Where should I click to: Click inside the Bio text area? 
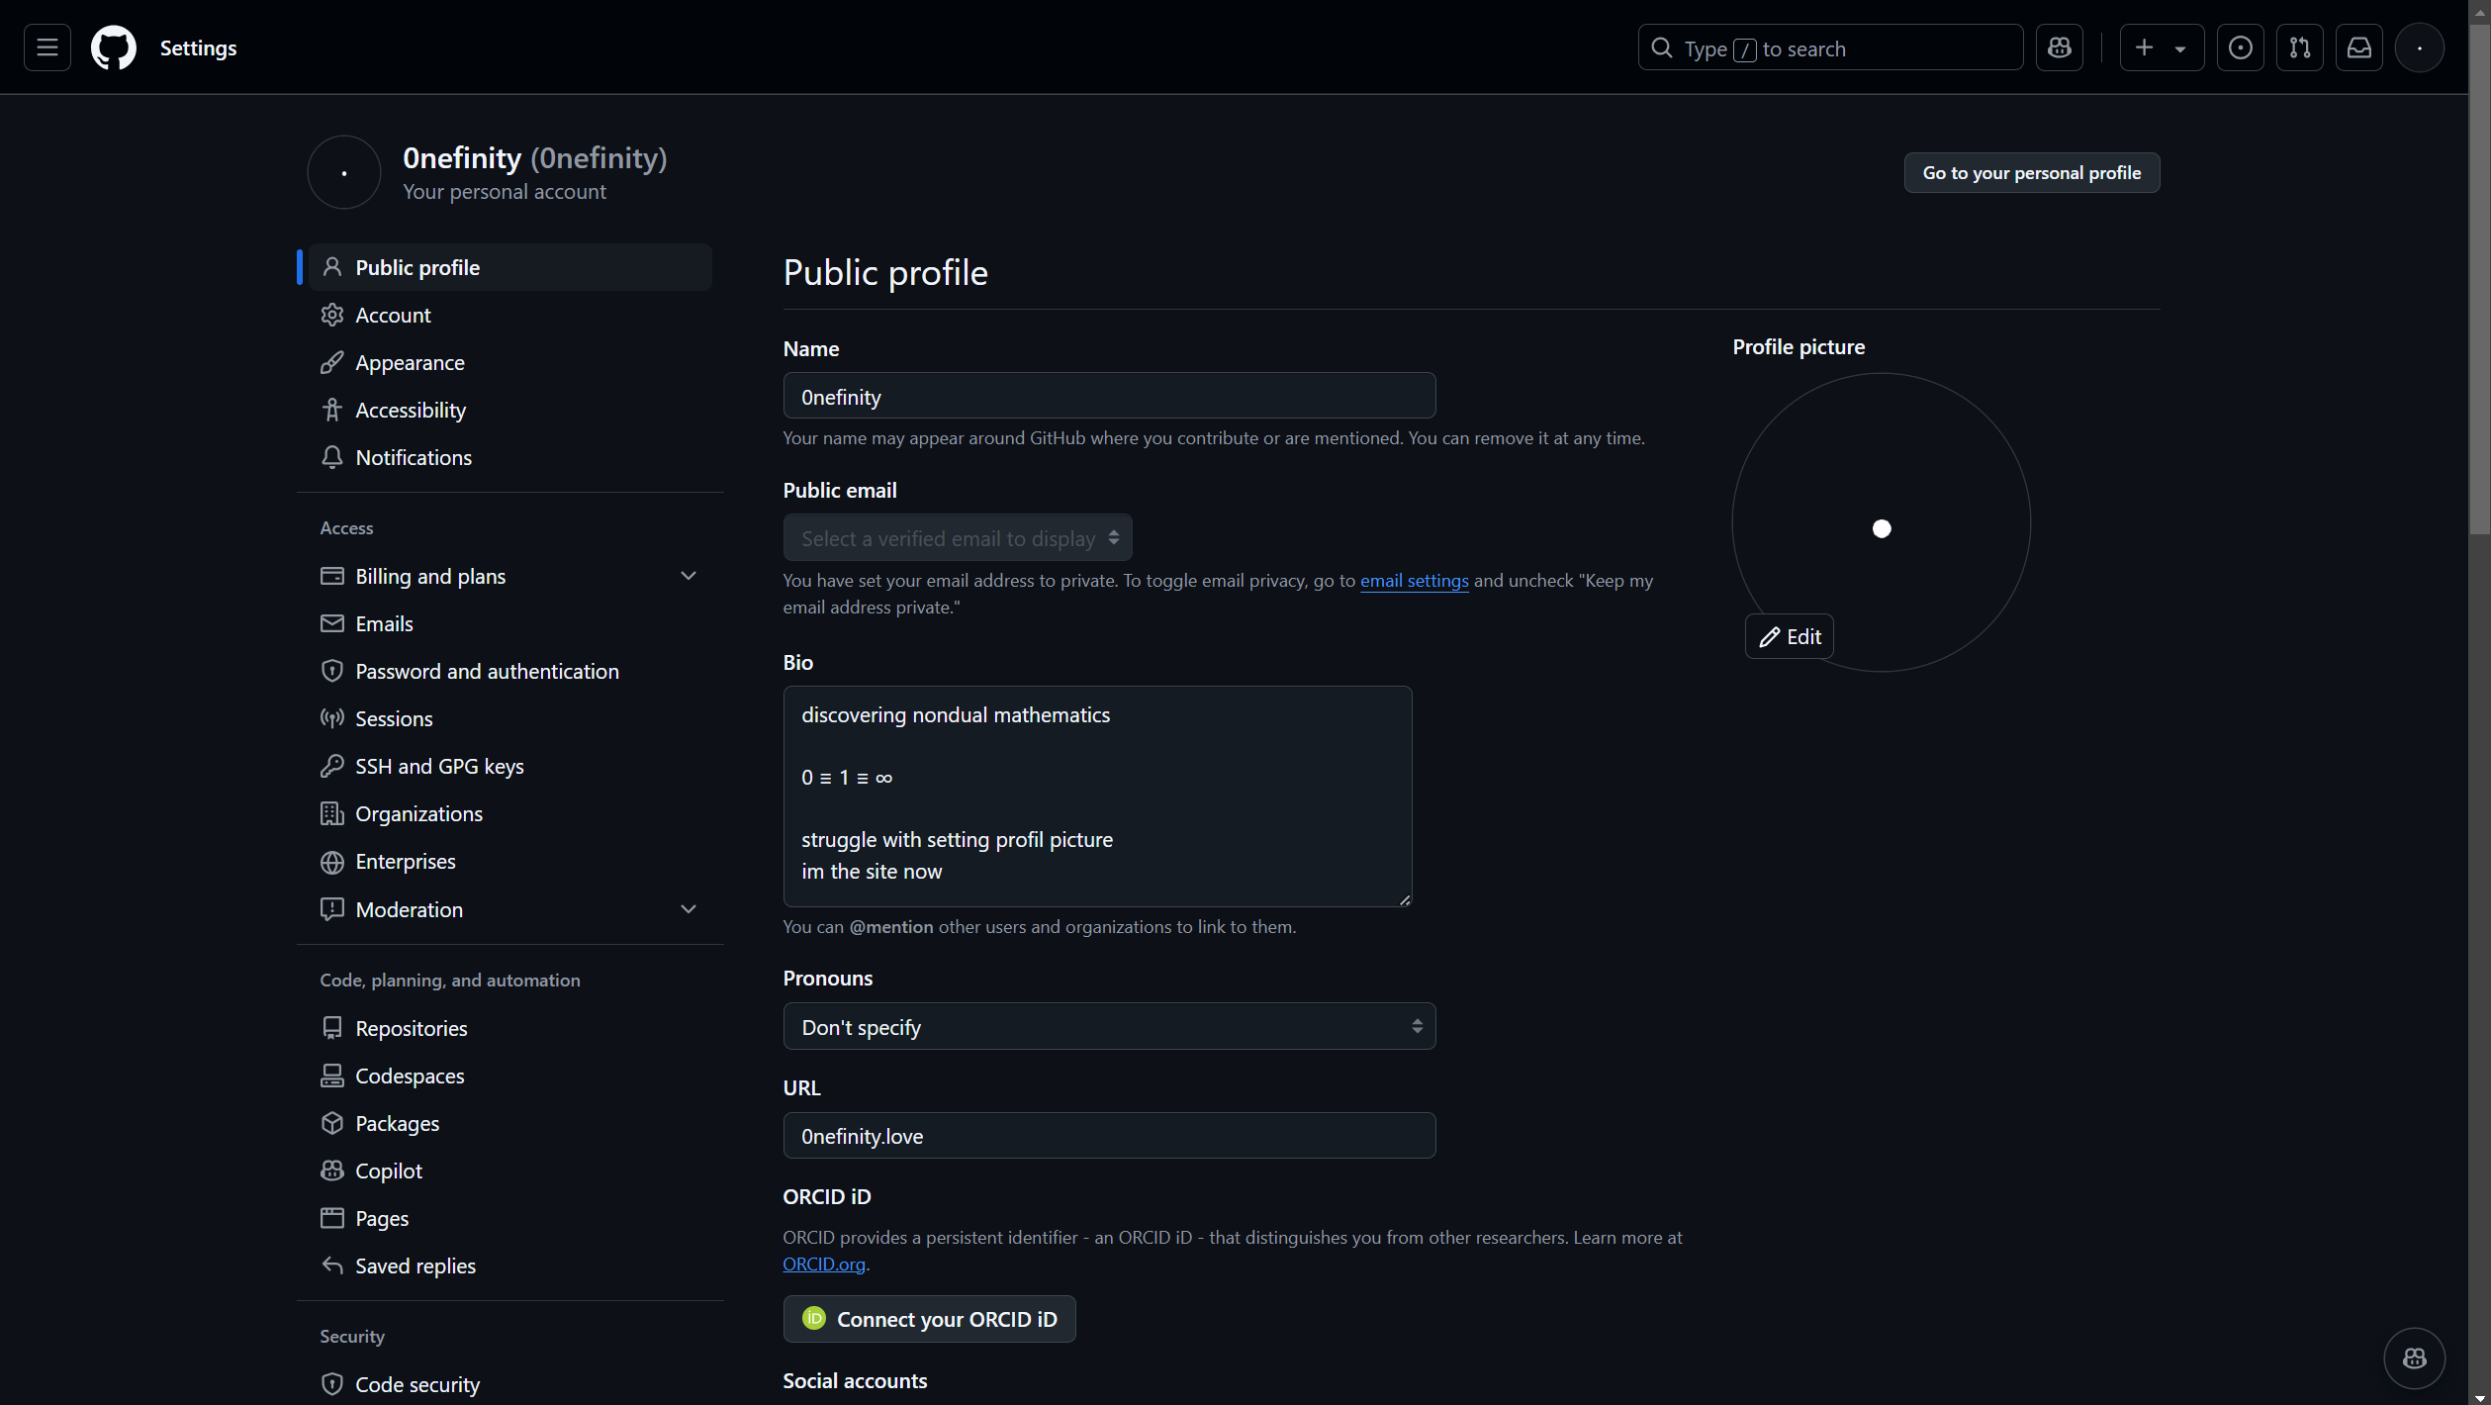[x=1097, y=796]
